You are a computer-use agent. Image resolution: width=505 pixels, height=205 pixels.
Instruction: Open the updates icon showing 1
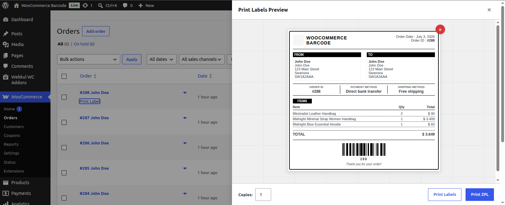(85, 5)
